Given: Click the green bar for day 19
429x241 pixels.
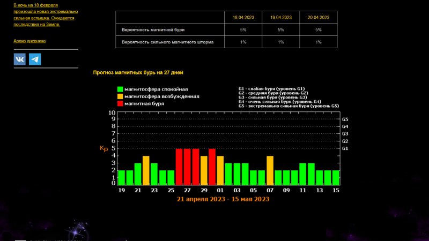Looking at the screenshot, I should (x=121, y=178).
